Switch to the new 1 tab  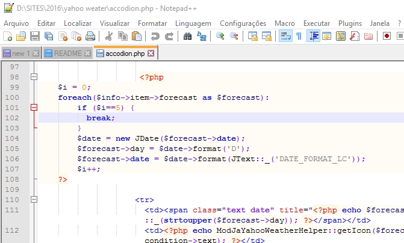pyautogui.click(x=20, y=54)
